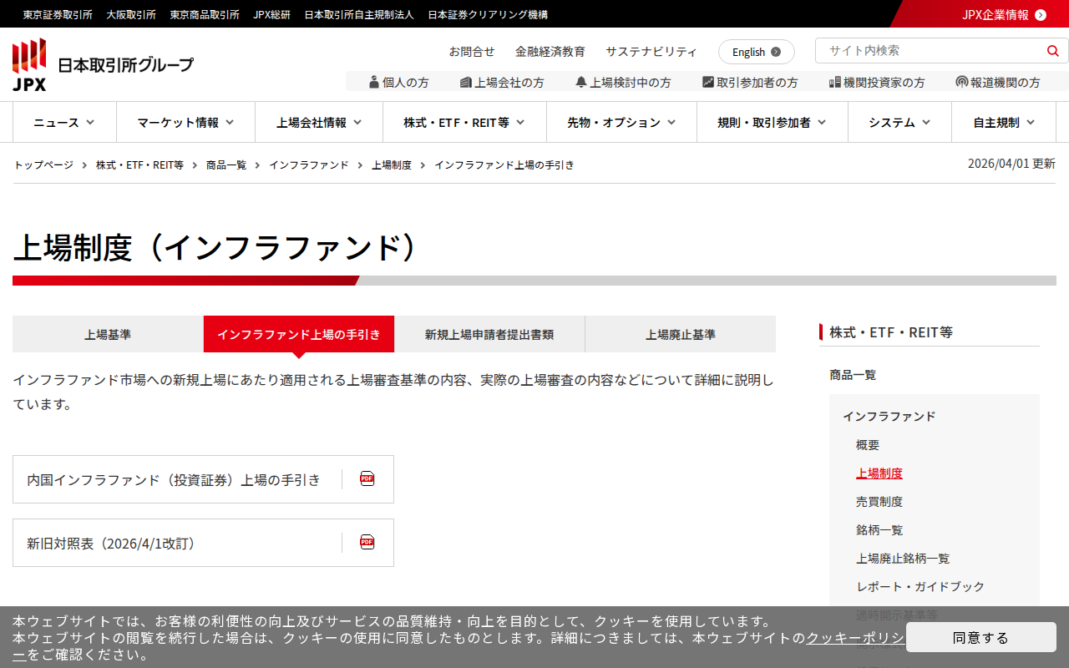1069x668 pixels.
Task: Click 商品一覧 breadcrumb
Action: point(226,165)
